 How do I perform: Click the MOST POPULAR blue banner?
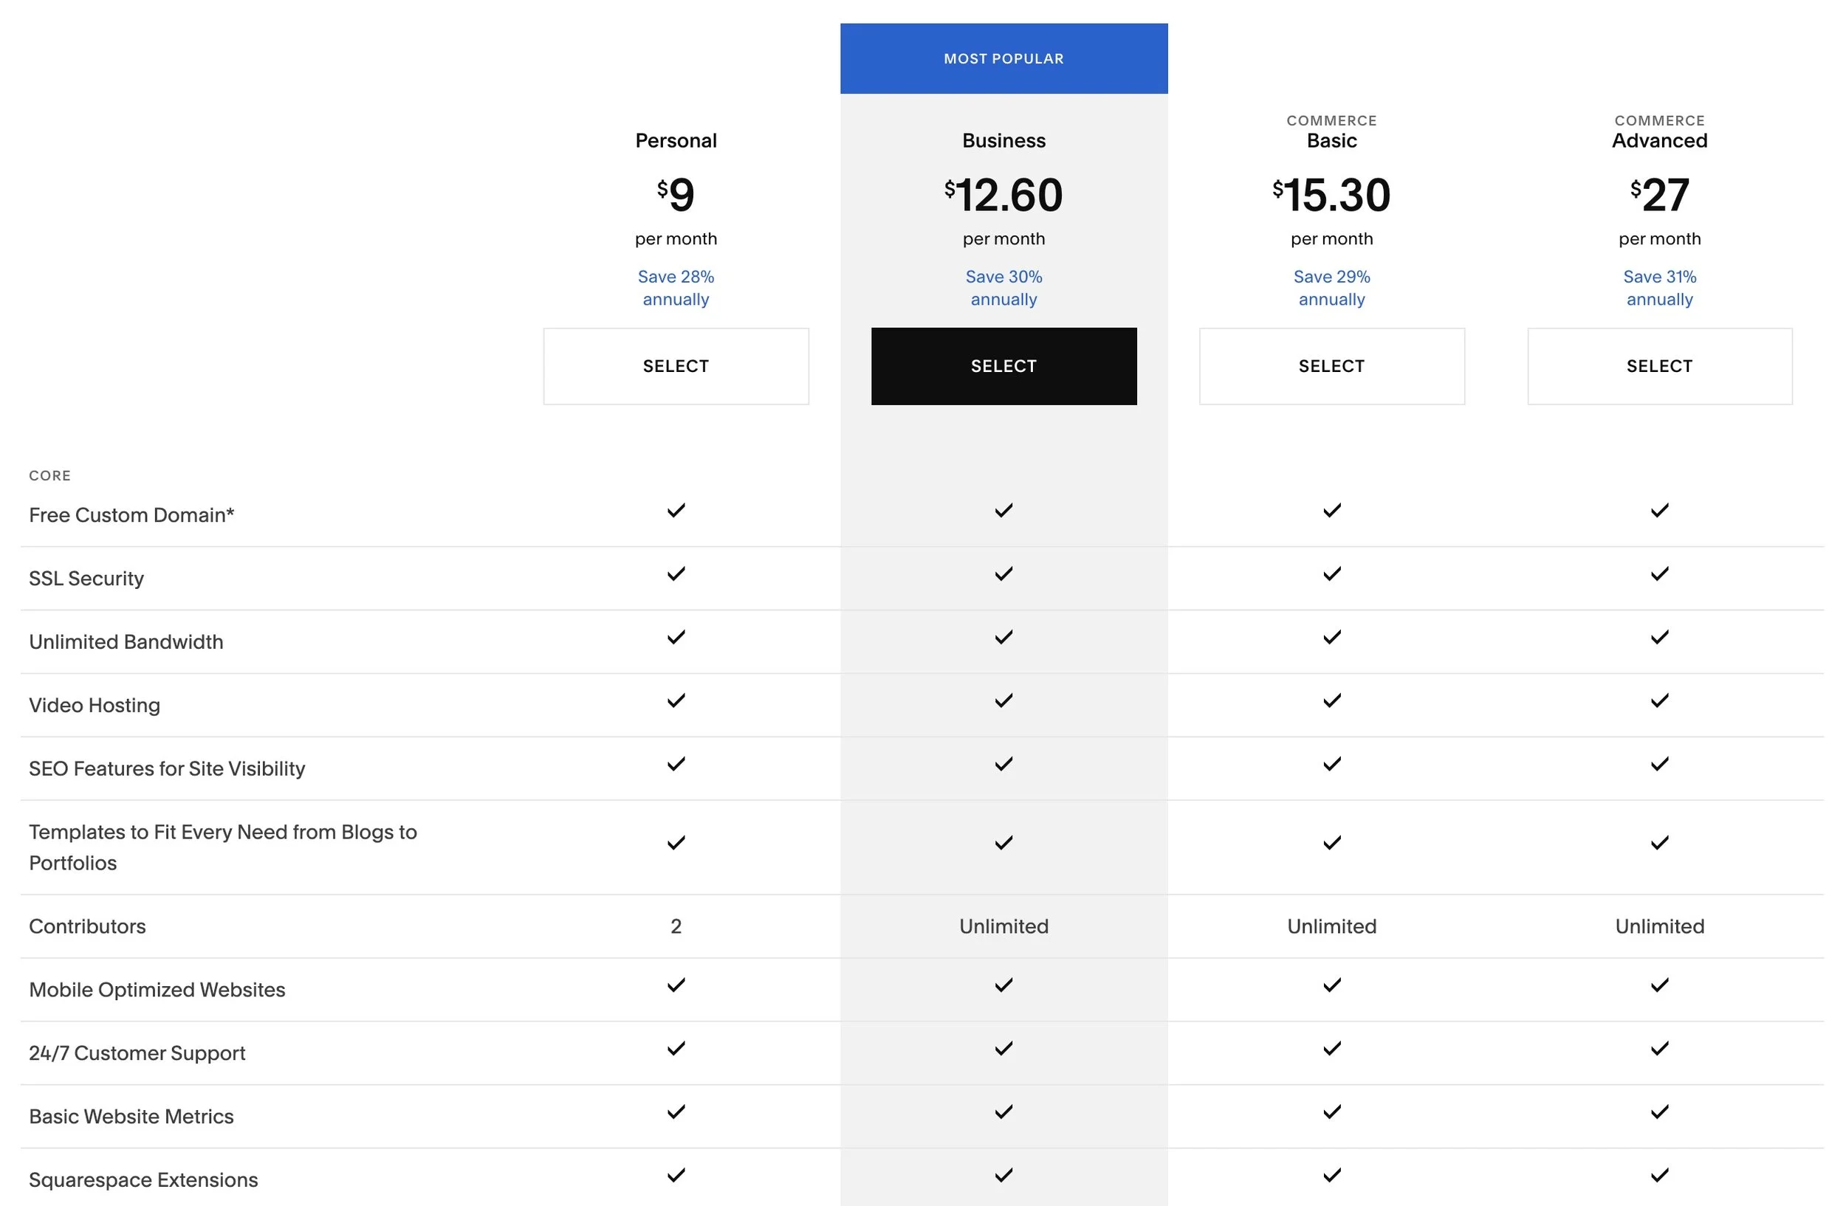(x=1003, y=59)
